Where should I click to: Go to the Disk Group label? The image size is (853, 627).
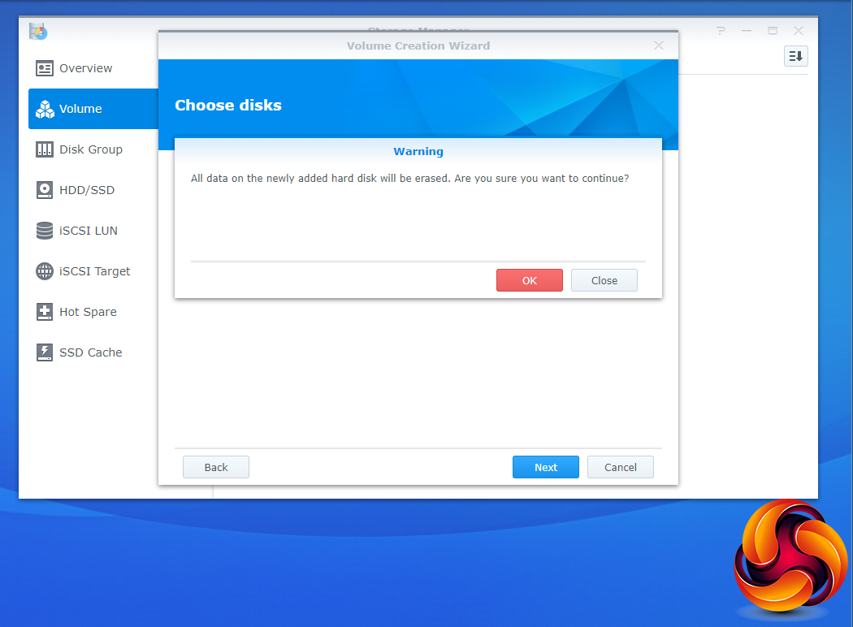coord(91,149)
